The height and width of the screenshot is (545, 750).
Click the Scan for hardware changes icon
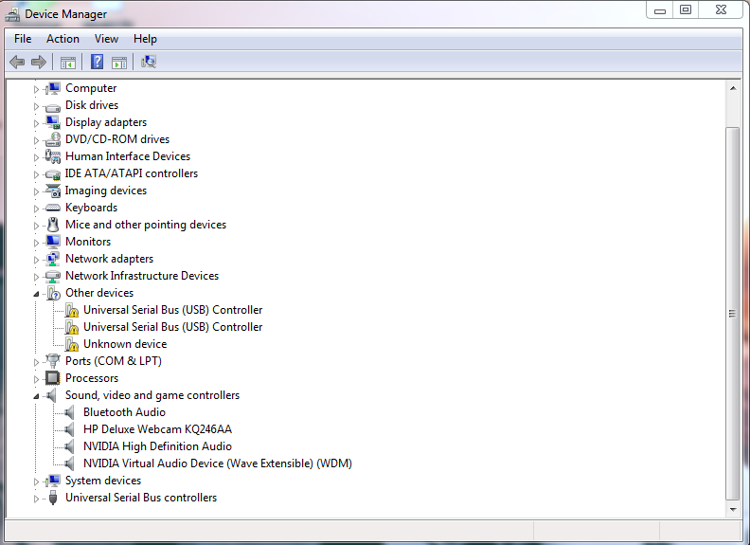pos(149,62)
